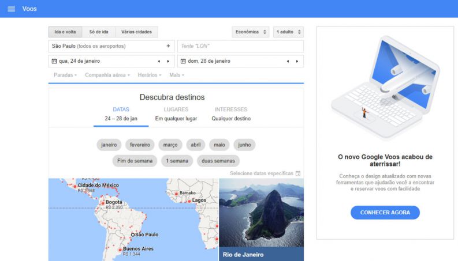
Task: Go to previous departure day arrow
Action: [159, 61]
